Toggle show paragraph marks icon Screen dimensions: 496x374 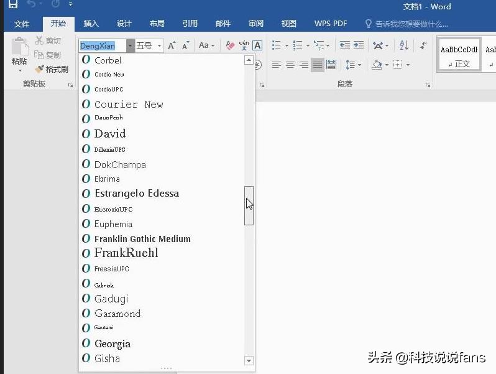tap(423, 45)
